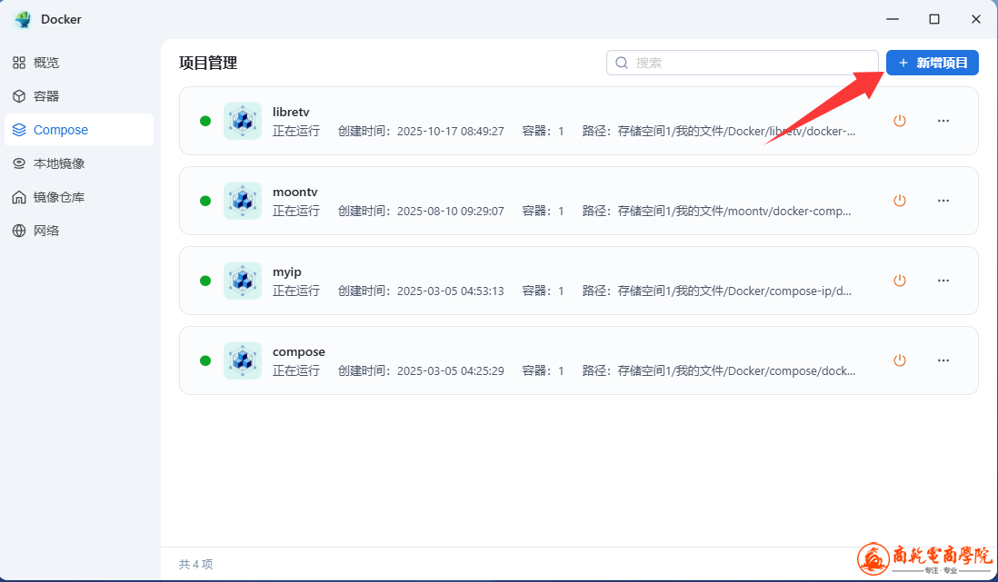Stop the libretv project with power icon

[x=900, y=121]
